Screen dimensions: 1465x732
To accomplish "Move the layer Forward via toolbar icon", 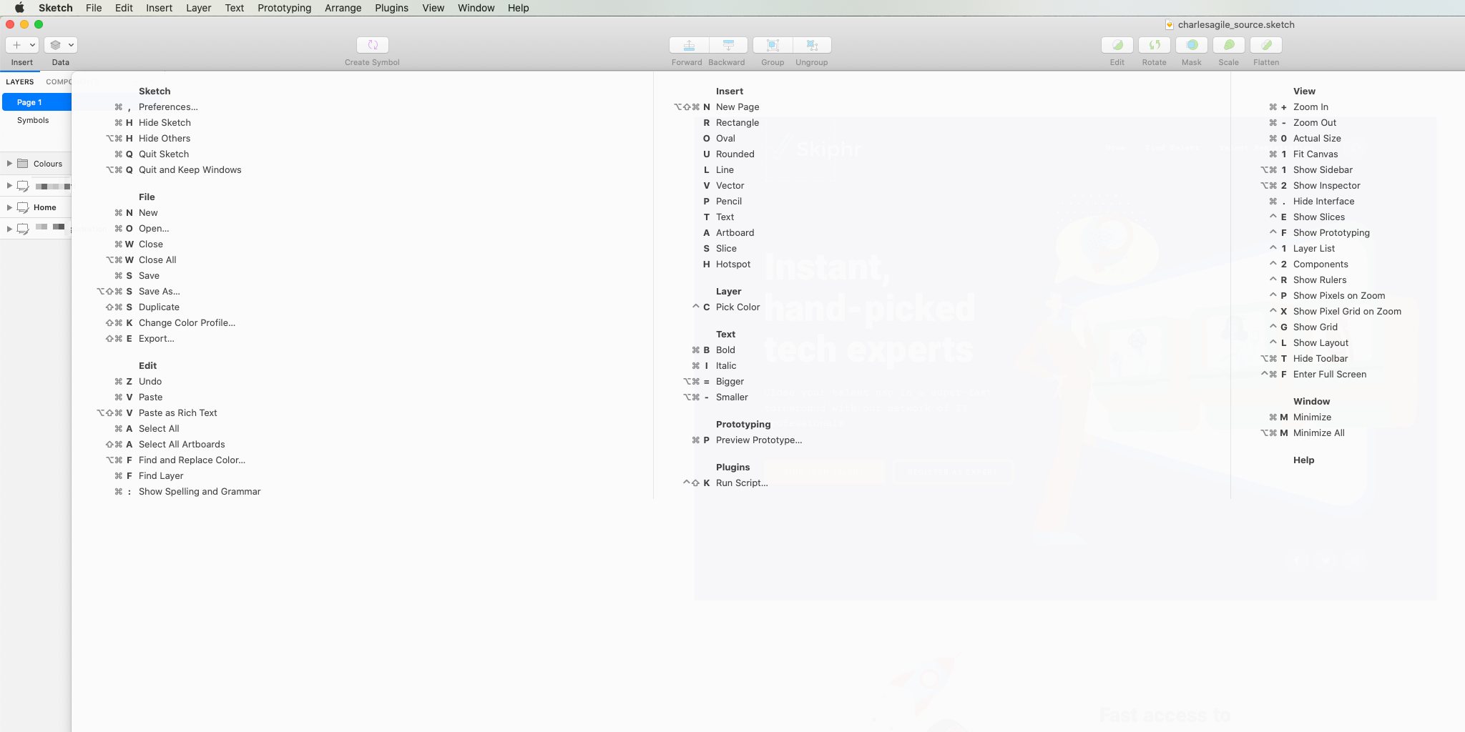I will [x=686, y=44].
